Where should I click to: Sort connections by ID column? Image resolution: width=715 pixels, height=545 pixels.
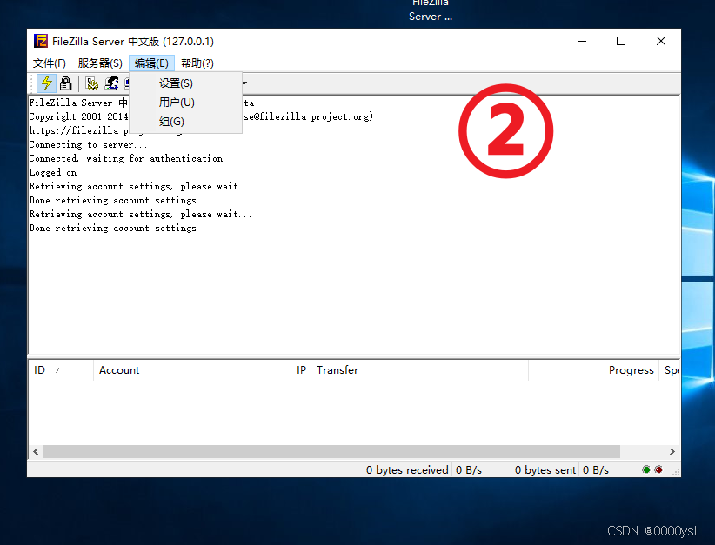[61, 370]
